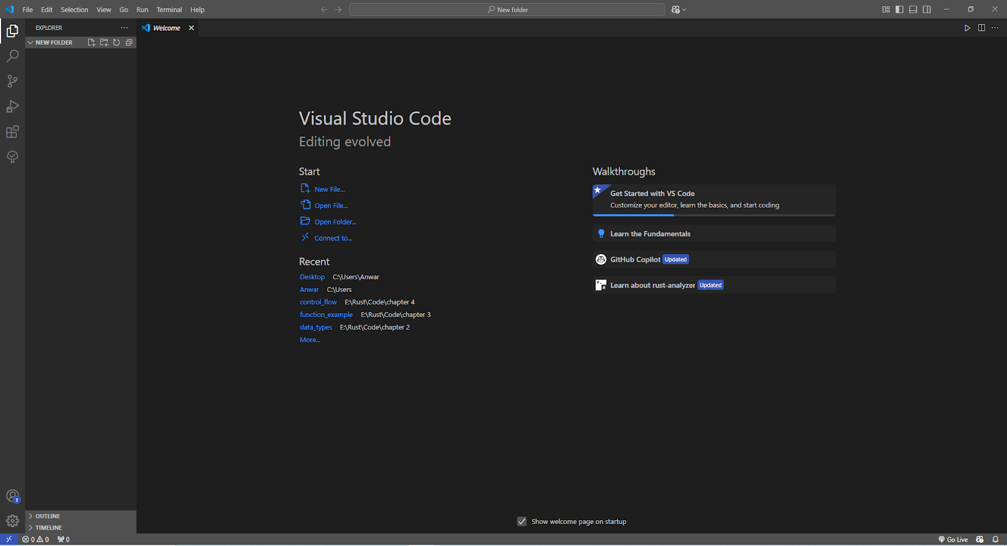Go forward with the navigation arrow
The image size is (1007, 546).
coord(338,9)
